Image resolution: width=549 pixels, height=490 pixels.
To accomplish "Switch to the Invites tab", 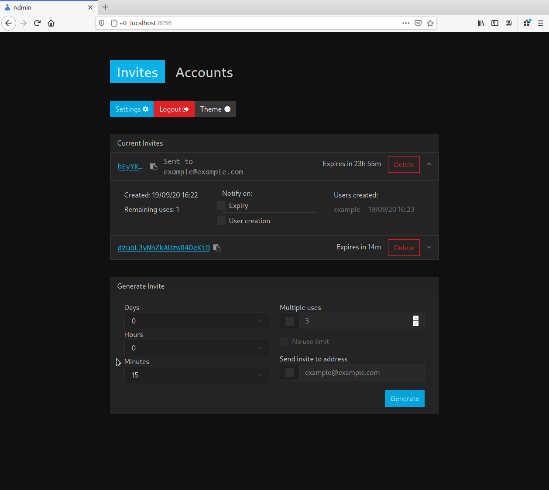I will [x=137, y=71].
